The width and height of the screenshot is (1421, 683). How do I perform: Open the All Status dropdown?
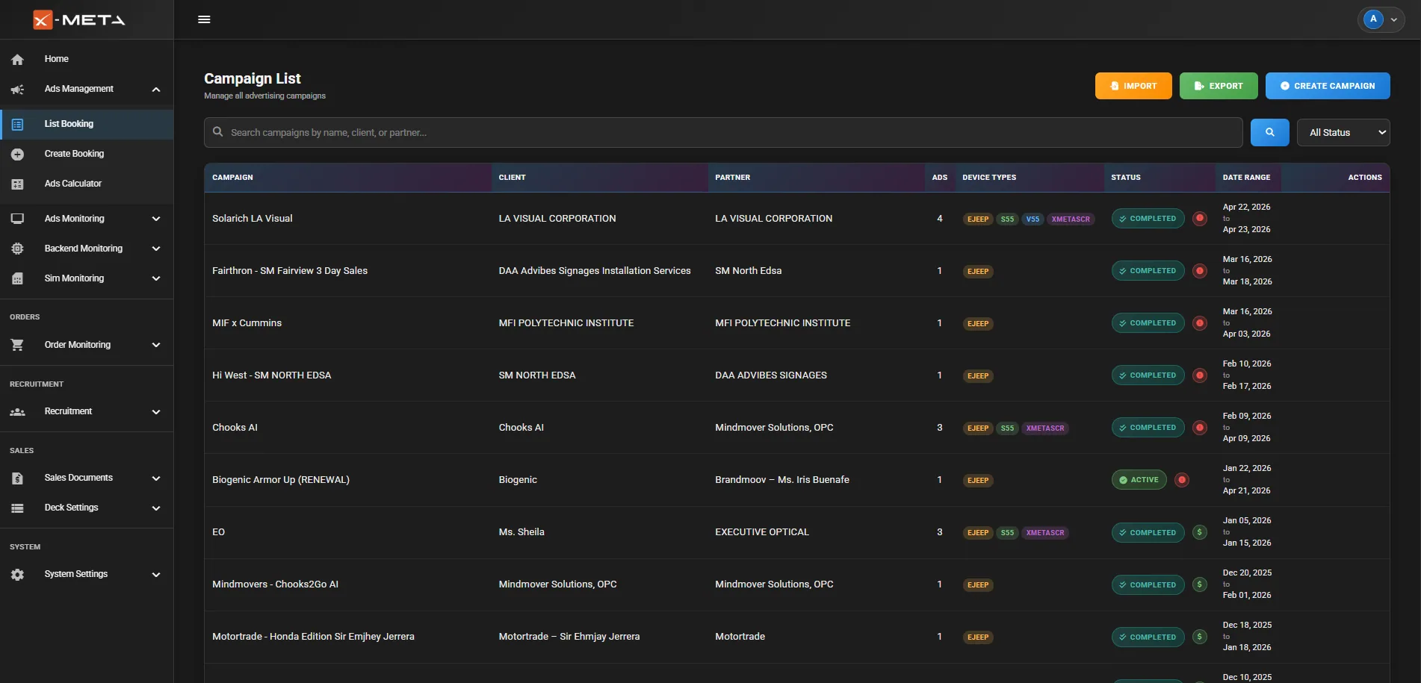click(x=1343, y=132)
